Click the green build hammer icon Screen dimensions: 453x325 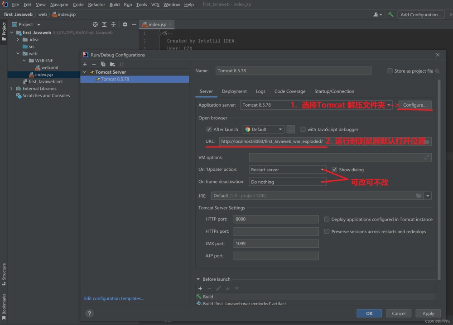tap(391, 14)
